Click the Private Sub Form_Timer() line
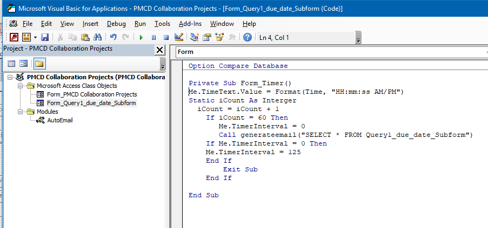The image size is (488, 228). point(239,83)
